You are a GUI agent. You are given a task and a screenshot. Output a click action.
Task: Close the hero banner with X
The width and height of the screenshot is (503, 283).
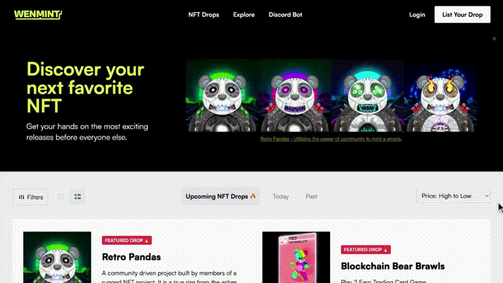click(x=494, y=38)
